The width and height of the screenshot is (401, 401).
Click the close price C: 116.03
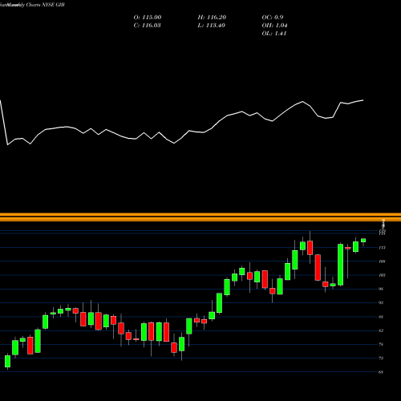pos(148,26)
